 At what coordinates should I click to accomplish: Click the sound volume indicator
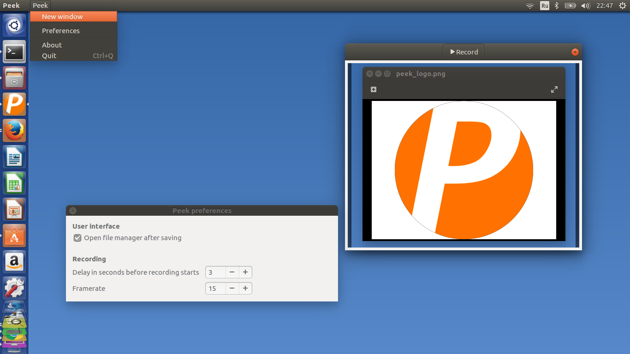click(586, 6)
